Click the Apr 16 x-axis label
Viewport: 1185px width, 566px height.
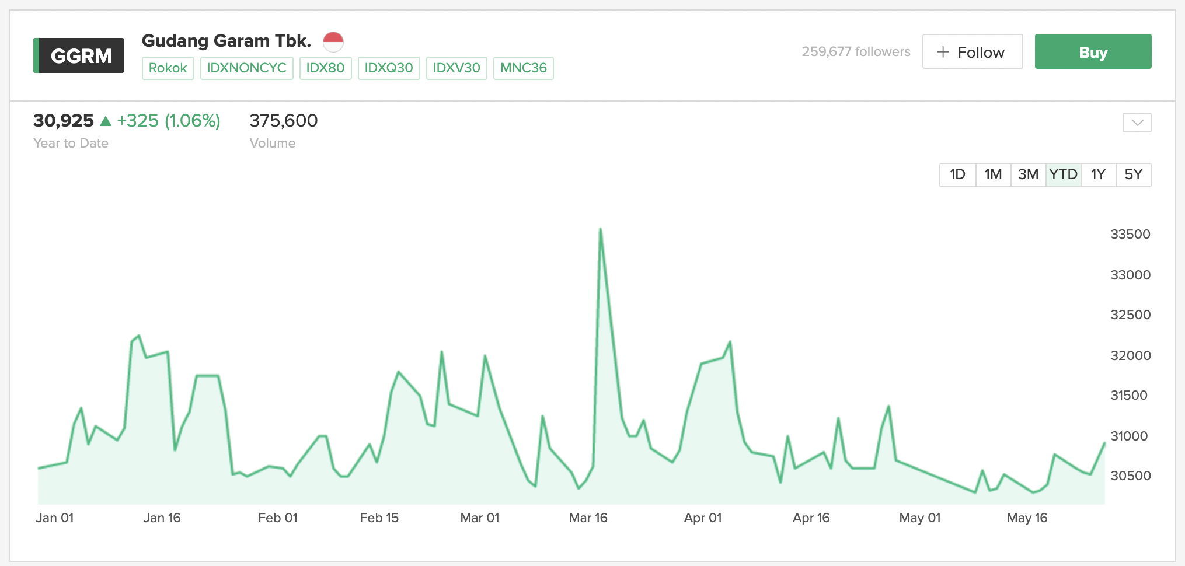click(811, 518)
